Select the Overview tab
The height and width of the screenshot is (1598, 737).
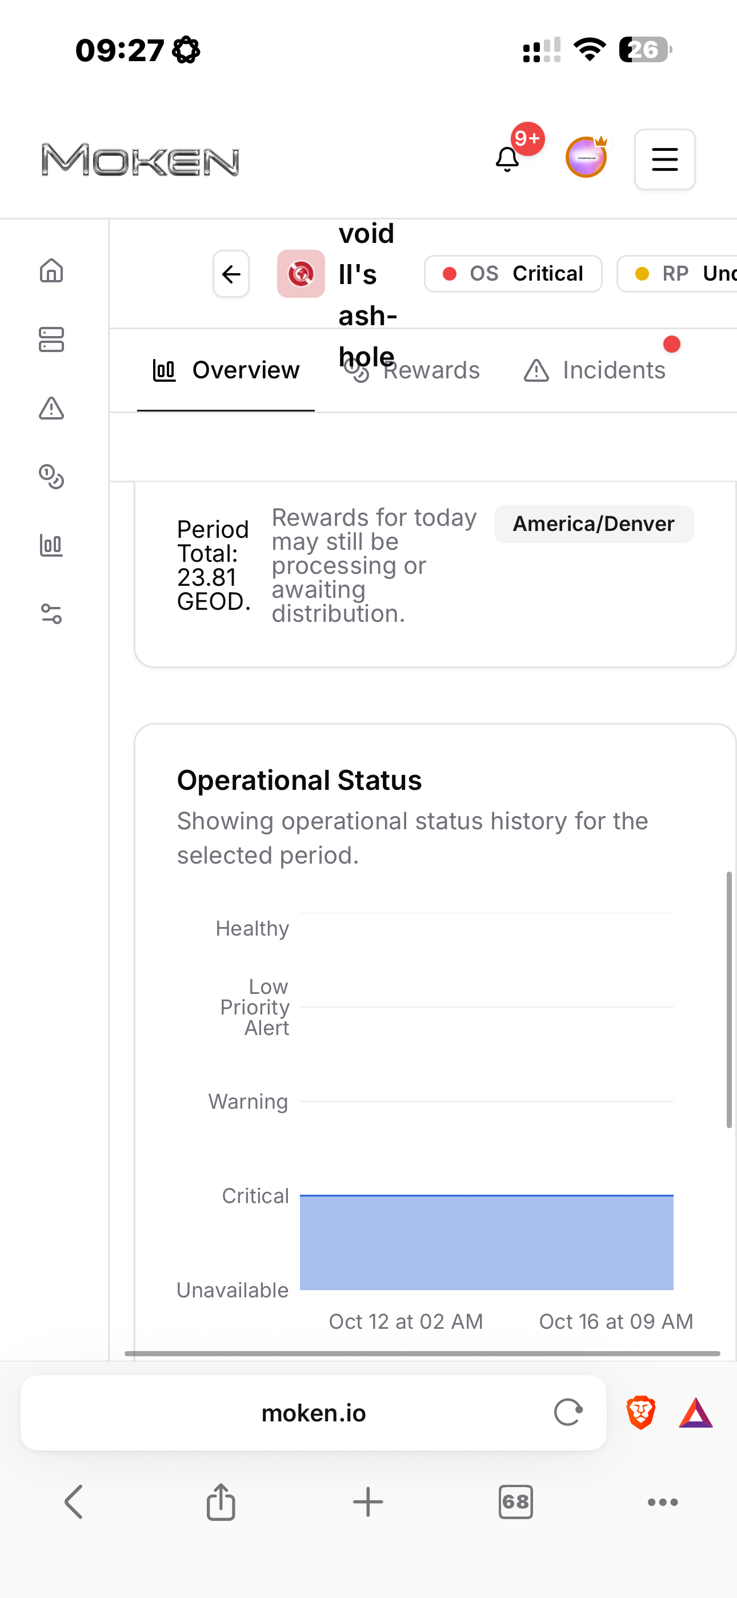click(x=226, y=370)
